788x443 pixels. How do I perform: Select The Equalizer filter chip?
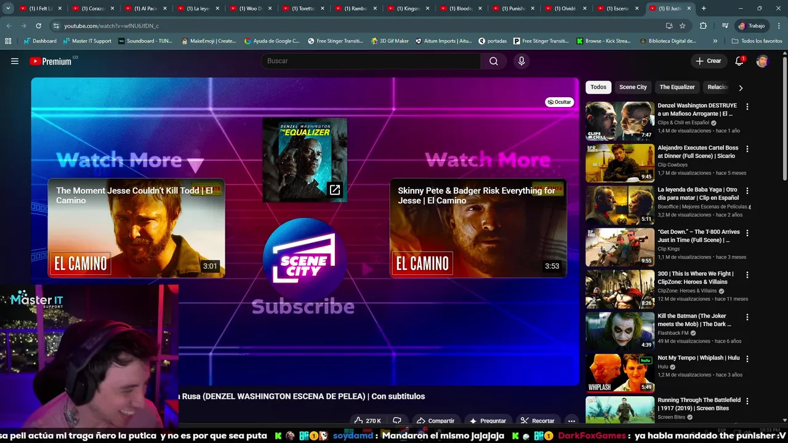(677, 87)
